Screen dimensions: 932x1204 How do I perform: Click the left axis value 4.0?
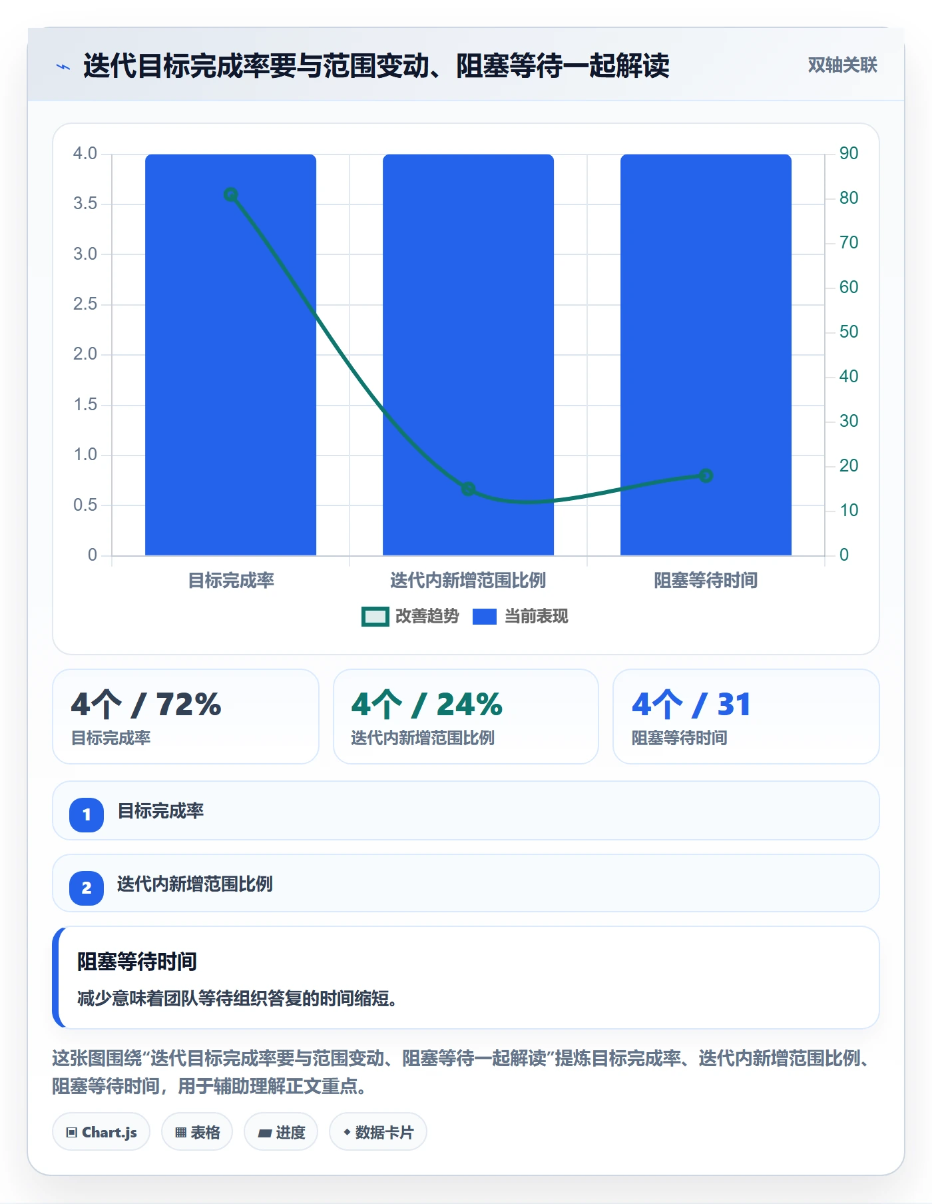pos(85,153)
